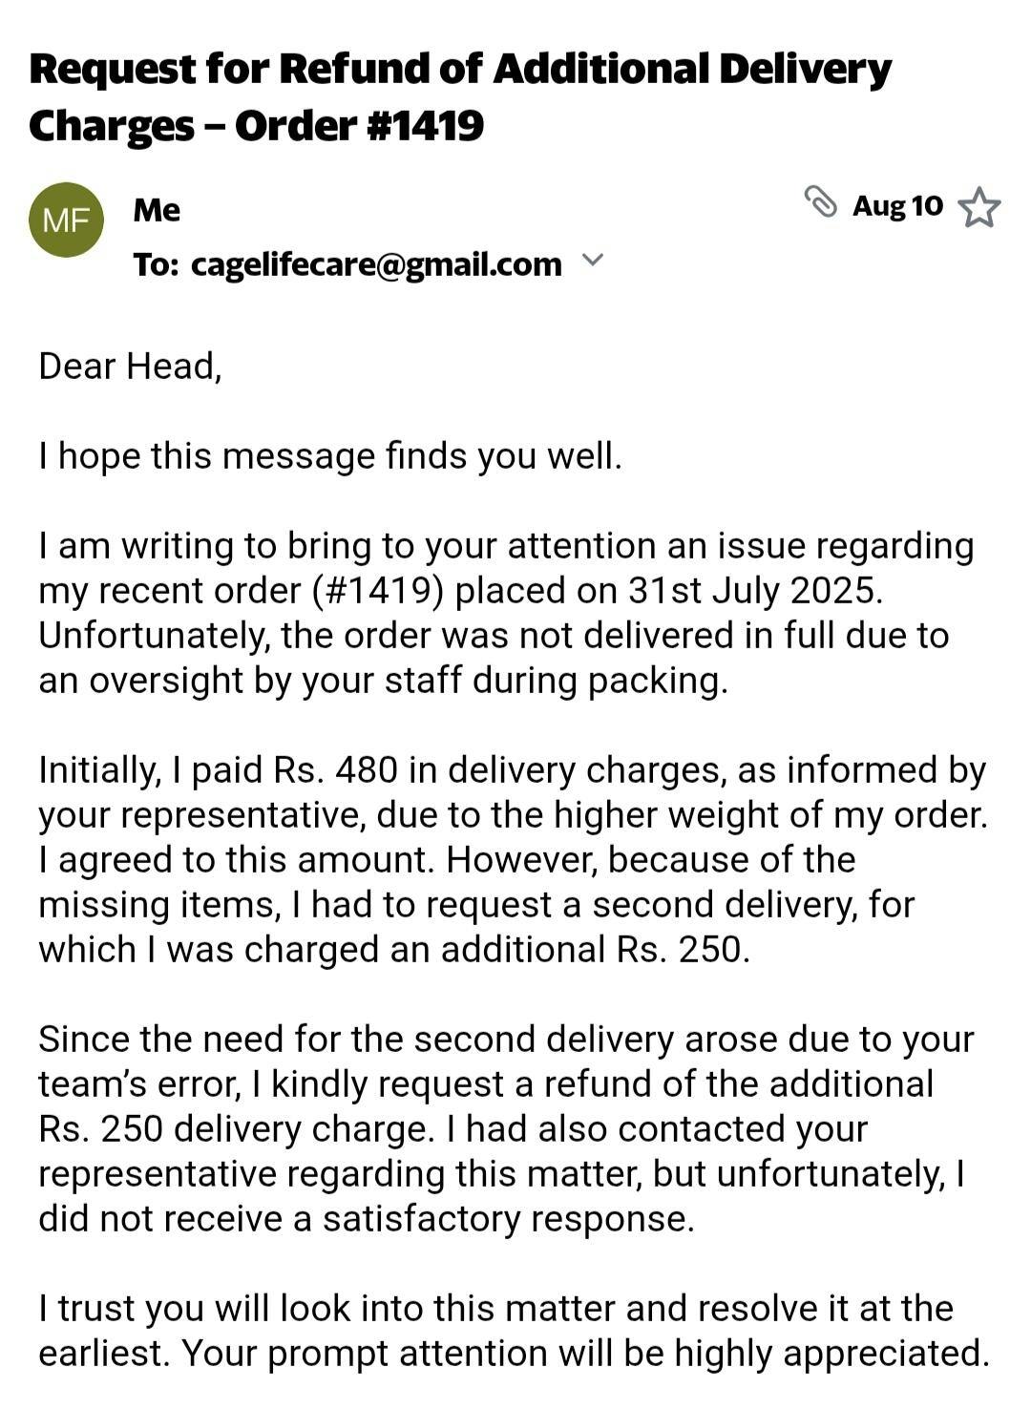
Task: Tap the paragraph starting with Initially
Action: pos(513,859)
